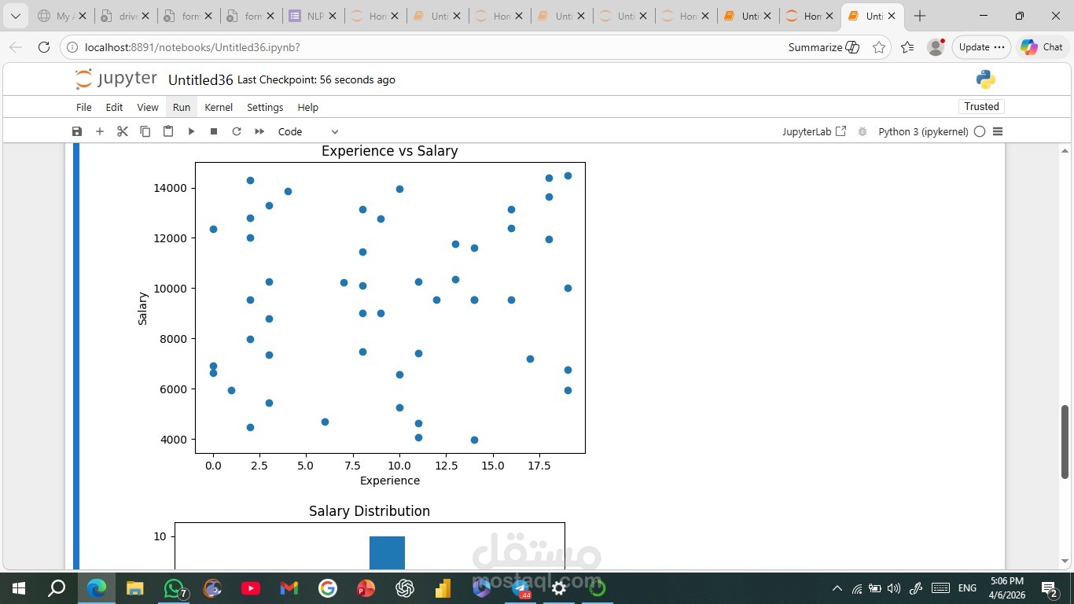Open the cell type Code dropdown

coord(307,131)
